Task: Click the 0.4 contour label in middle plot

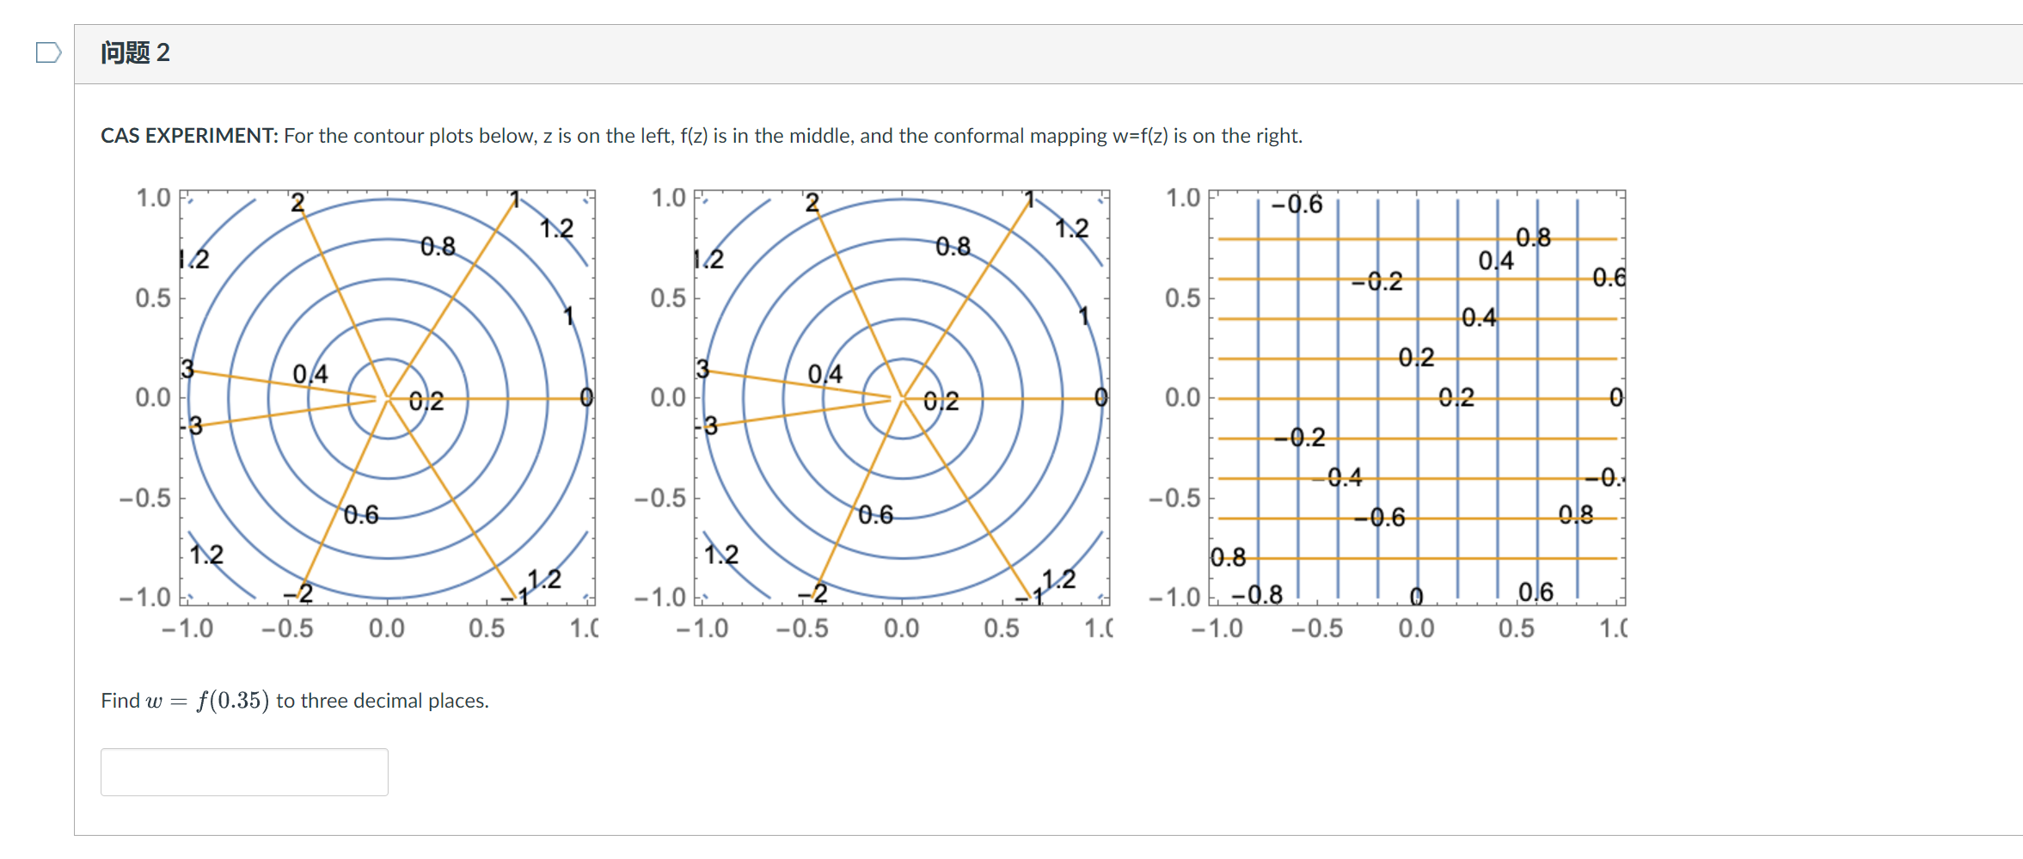Action: (x=824, y=373)
